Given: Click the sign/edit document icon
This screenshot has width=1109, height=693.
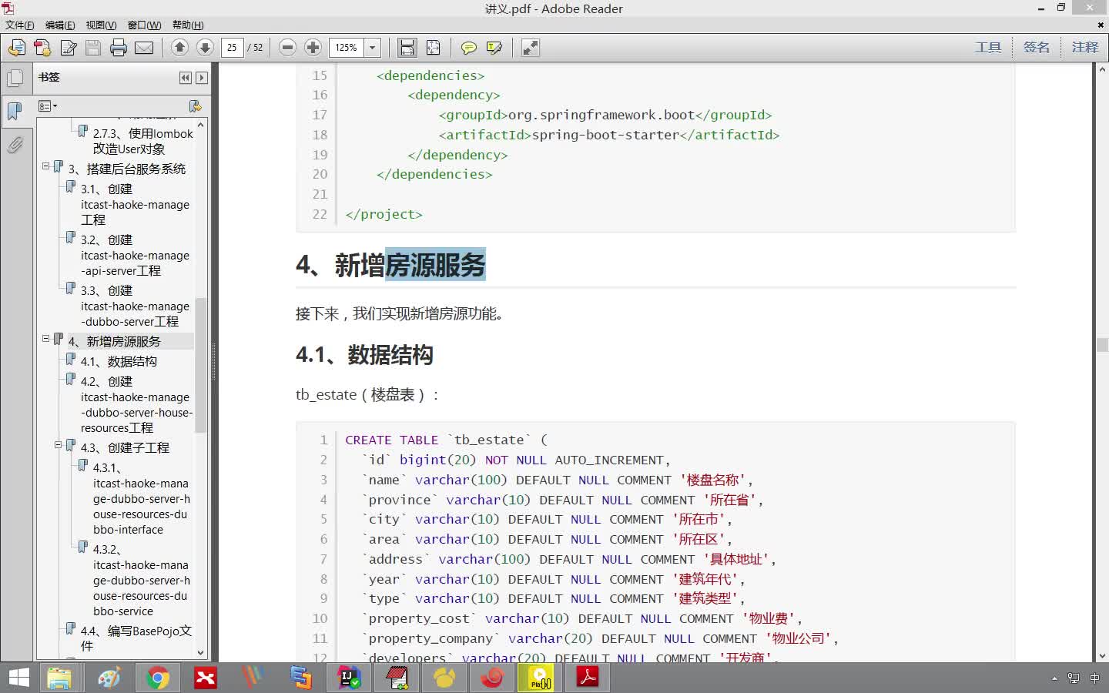Looking at the screenshot, I should [x=69, y=48].
